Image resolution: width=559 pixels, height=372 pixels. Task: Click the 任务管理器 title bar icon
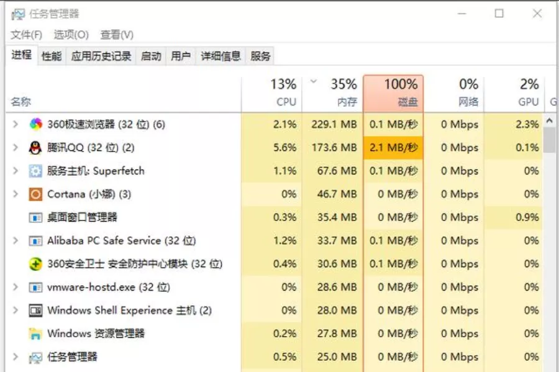click(20, 12)
